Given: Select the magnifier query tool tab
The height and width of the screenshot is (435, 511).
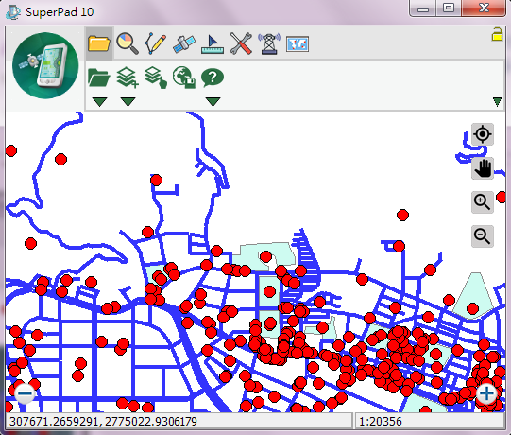Looking at the screenshot, I should (x=128, y=43).
